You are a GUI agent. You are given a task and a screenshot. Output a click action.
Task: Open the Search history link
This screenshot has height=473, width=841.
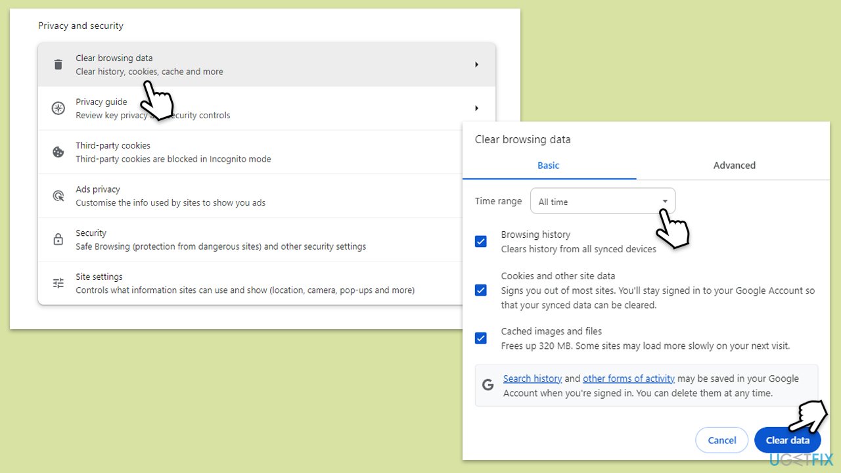[532, 378]
